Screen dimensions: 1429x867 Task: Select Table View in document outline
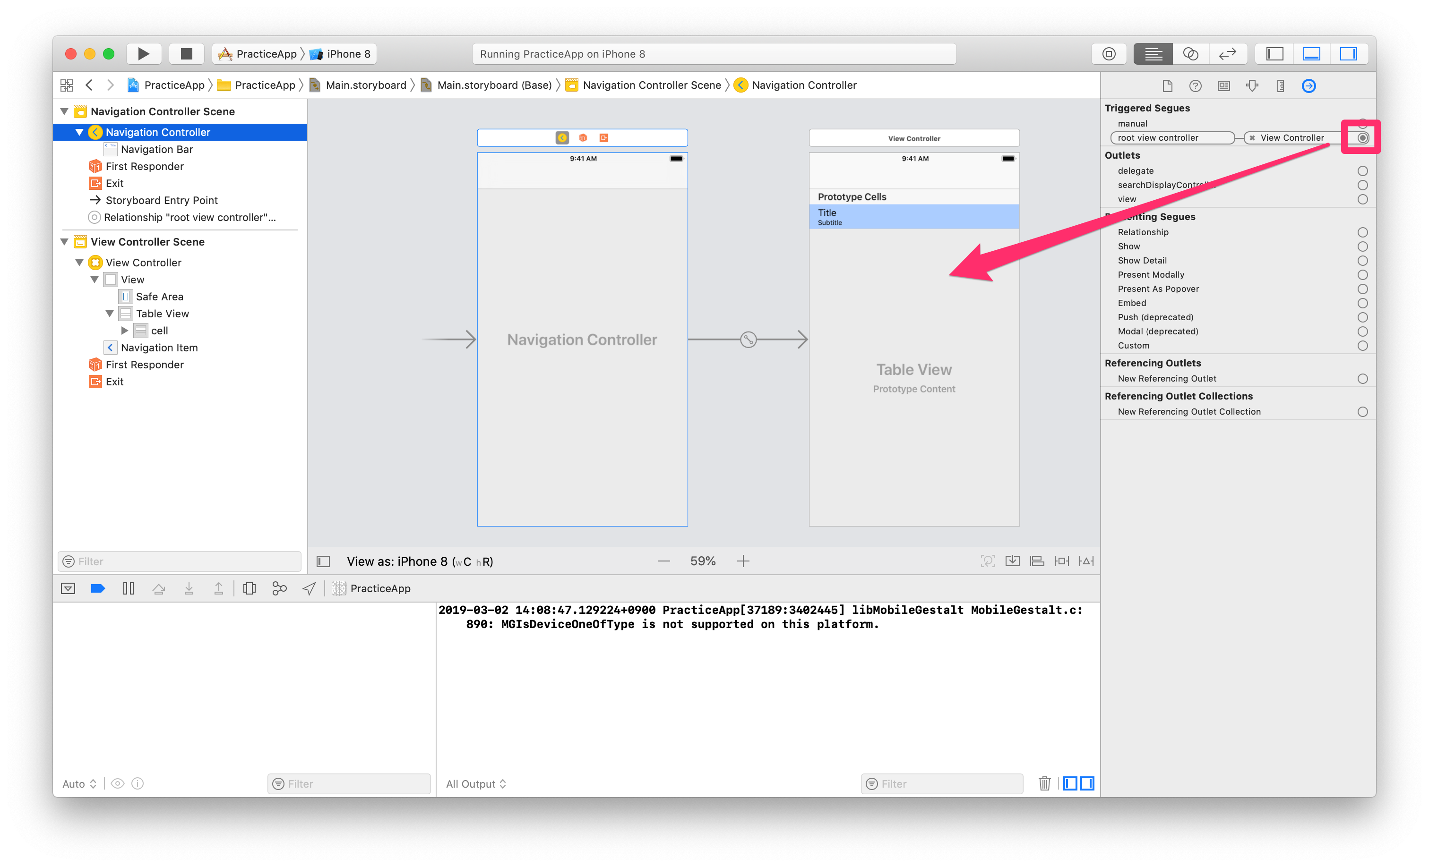(x=163, y=314)
